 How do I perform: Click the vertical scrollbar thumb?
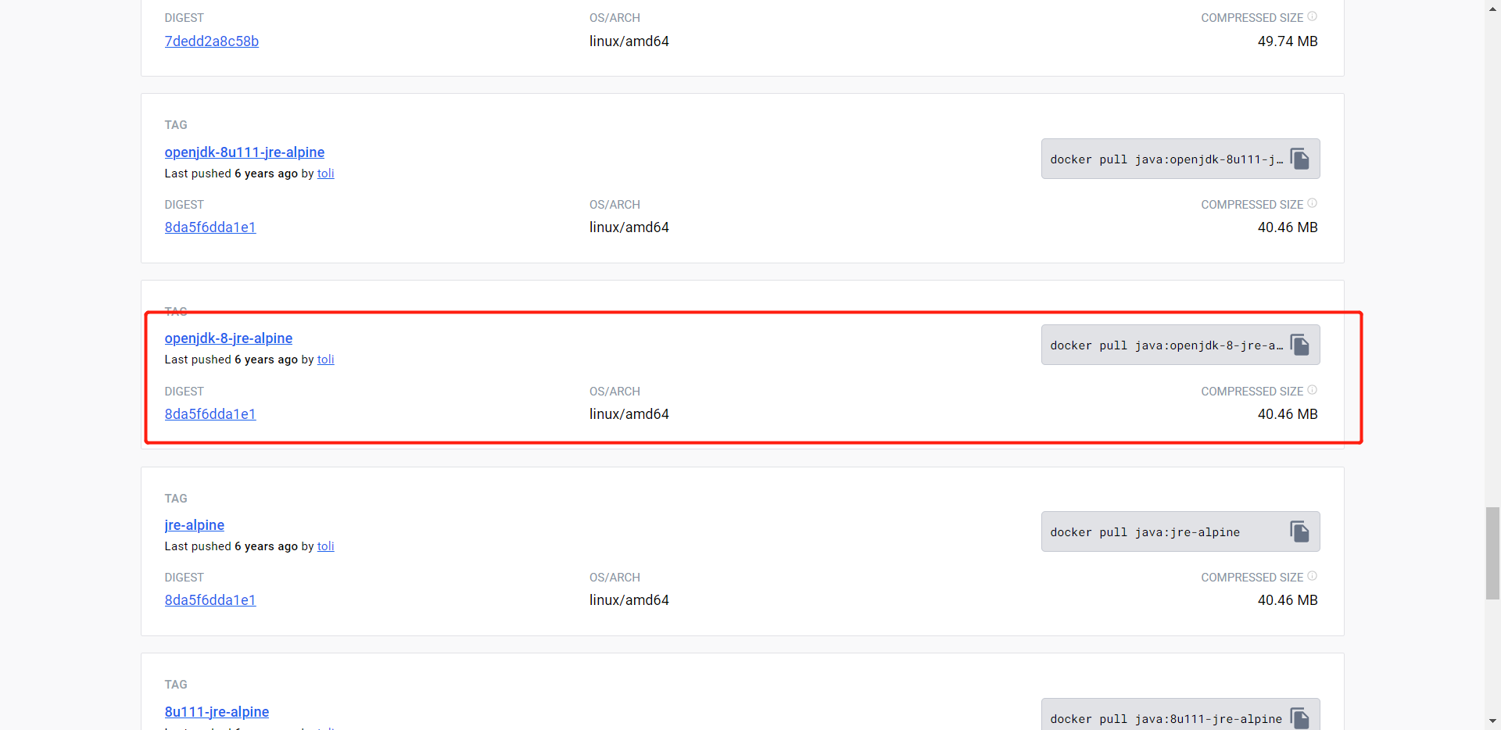(1492, 553)
